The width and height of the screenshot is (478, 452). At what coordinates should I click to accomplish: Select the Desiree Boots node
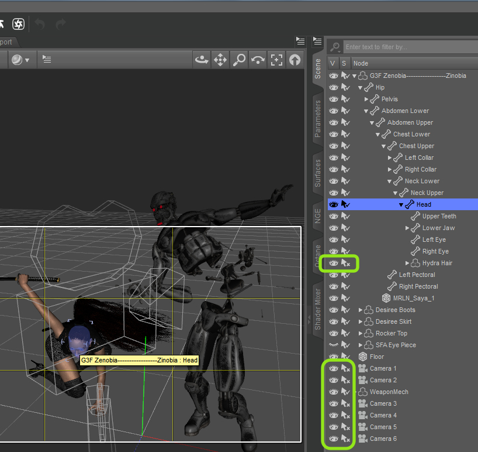pos(395,310)
